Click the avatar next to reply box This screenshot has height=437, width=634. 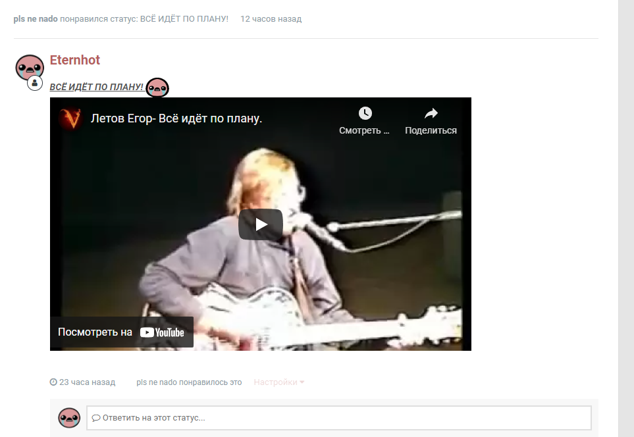tap(69, 418)
